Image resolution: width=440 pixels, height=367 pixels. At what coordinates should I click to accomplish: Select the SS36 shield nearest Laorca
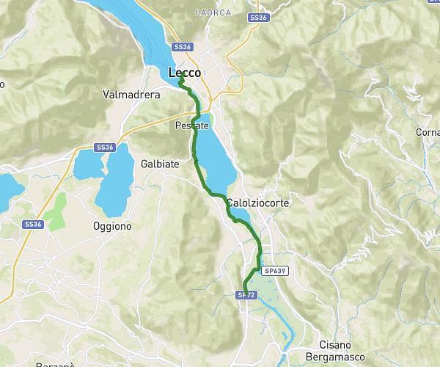pos(259,18)
